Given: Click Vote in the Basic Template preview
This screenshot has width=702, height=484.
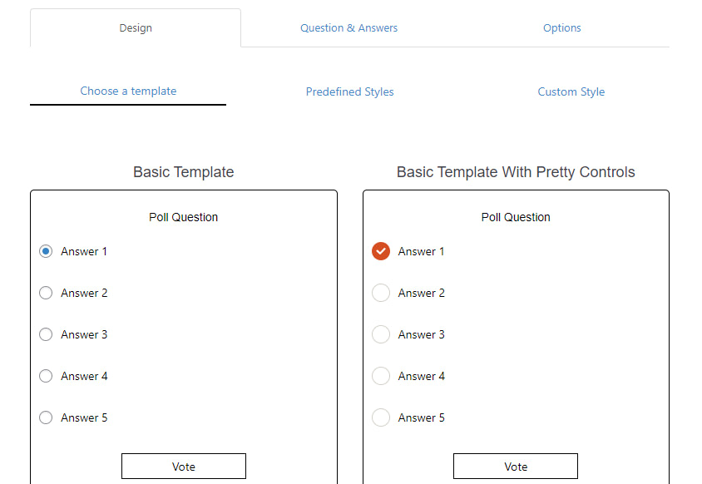Looking at the screenshot, I should click(x=183, y=466).
